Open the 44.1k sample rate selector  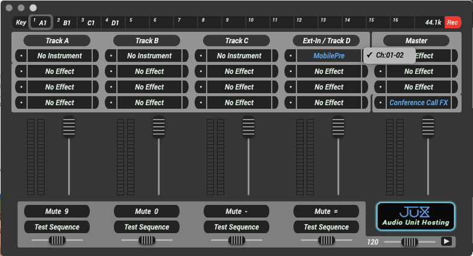[x=430, y=22]
